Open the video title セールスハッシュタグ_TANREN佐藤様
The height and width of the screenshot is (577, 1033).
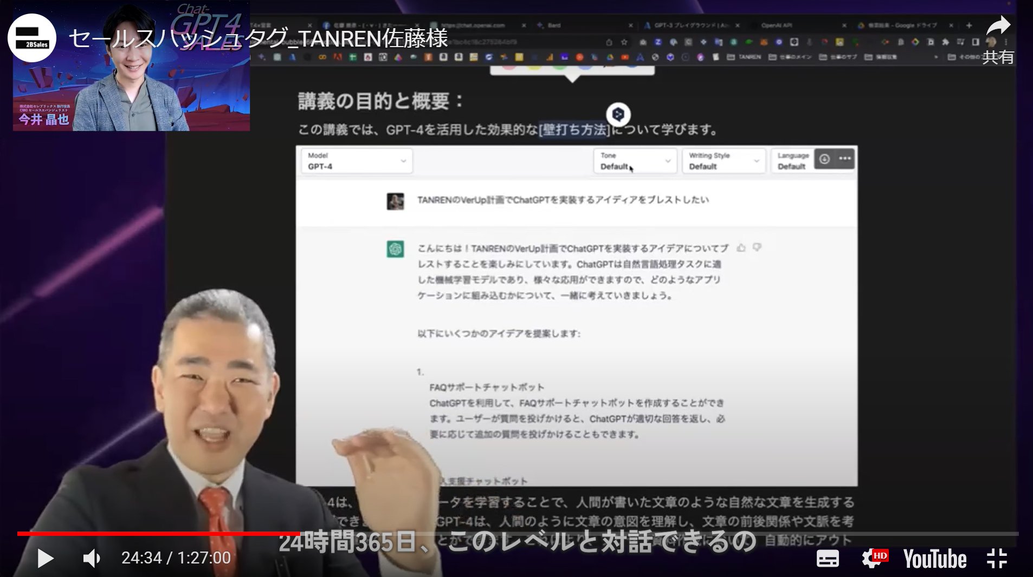[x=258, y=38]
